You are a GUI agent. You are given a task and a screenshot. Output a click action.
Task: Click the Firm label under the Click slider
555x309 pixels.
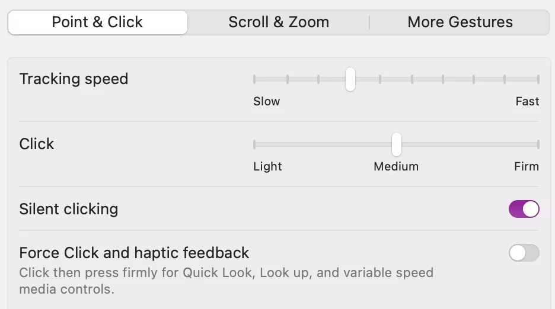(527, 166)
